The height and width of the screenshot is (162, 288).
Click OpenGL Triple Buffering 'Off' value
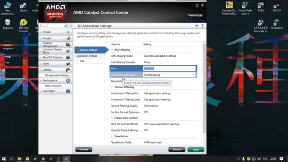click(146, 130)
